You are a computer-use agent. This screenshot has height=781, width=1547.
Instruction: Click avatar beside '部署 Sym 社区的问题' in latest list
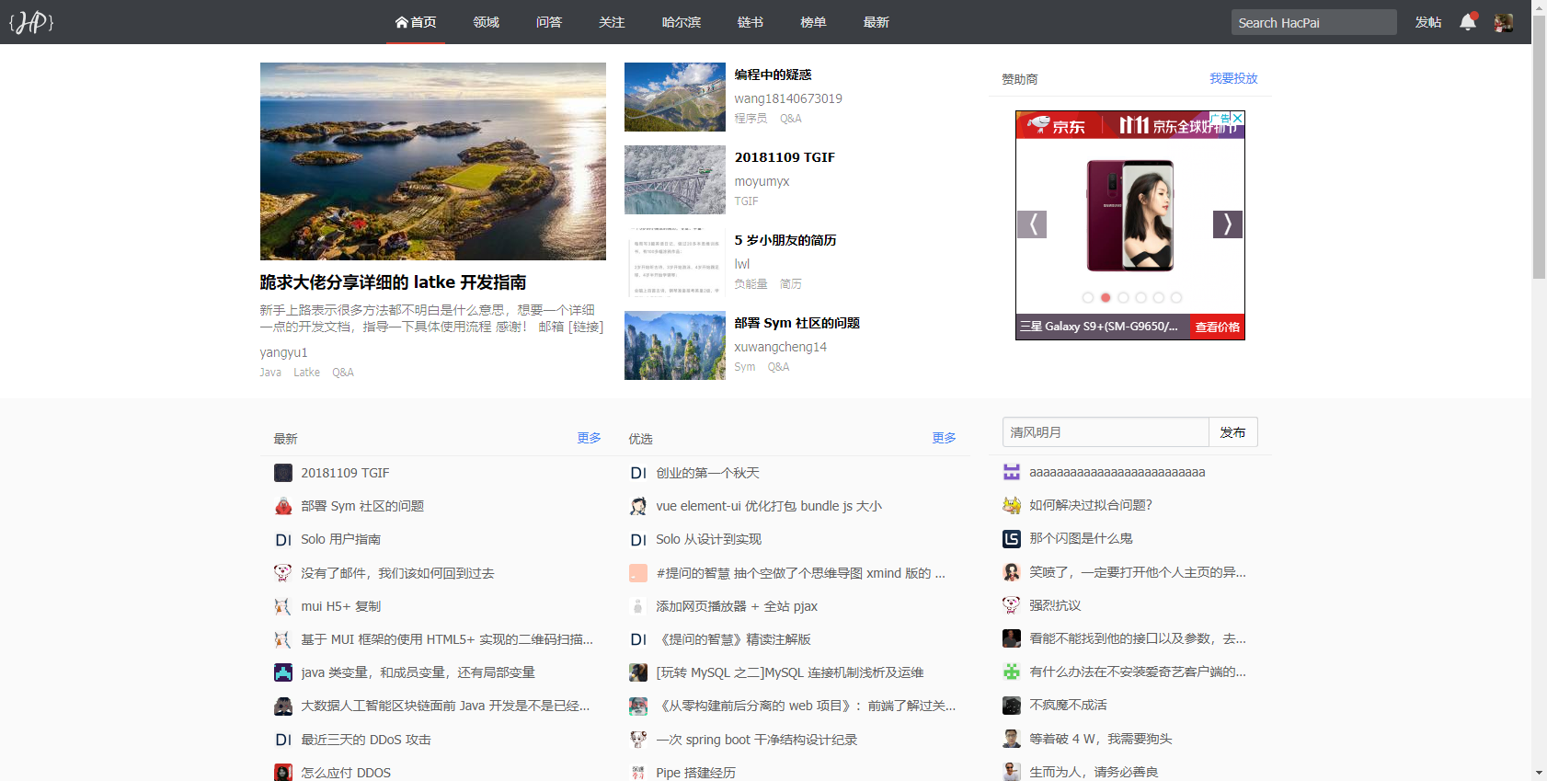[x=283, y=506]
